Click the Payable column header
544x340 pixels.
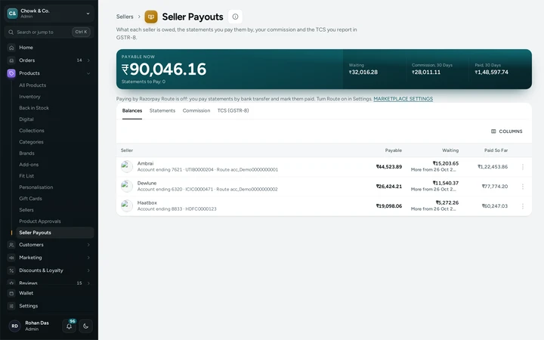tap(394, 150)
